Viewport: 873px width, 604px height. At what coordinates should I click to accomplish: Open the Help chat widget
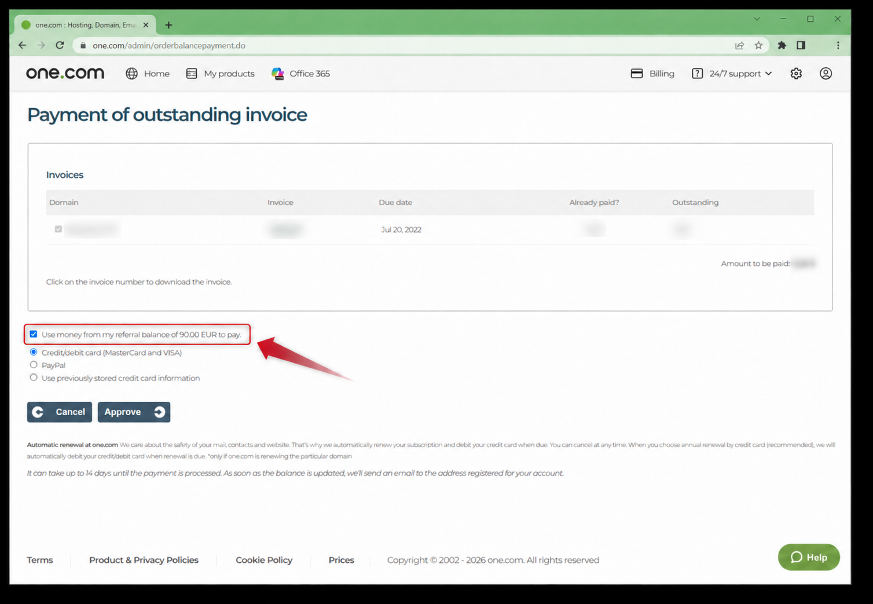[x=809, y=557]
